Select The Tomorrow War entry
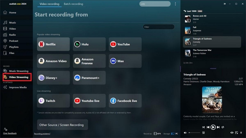This screenshot has width=246, height=138. [212, 53]
